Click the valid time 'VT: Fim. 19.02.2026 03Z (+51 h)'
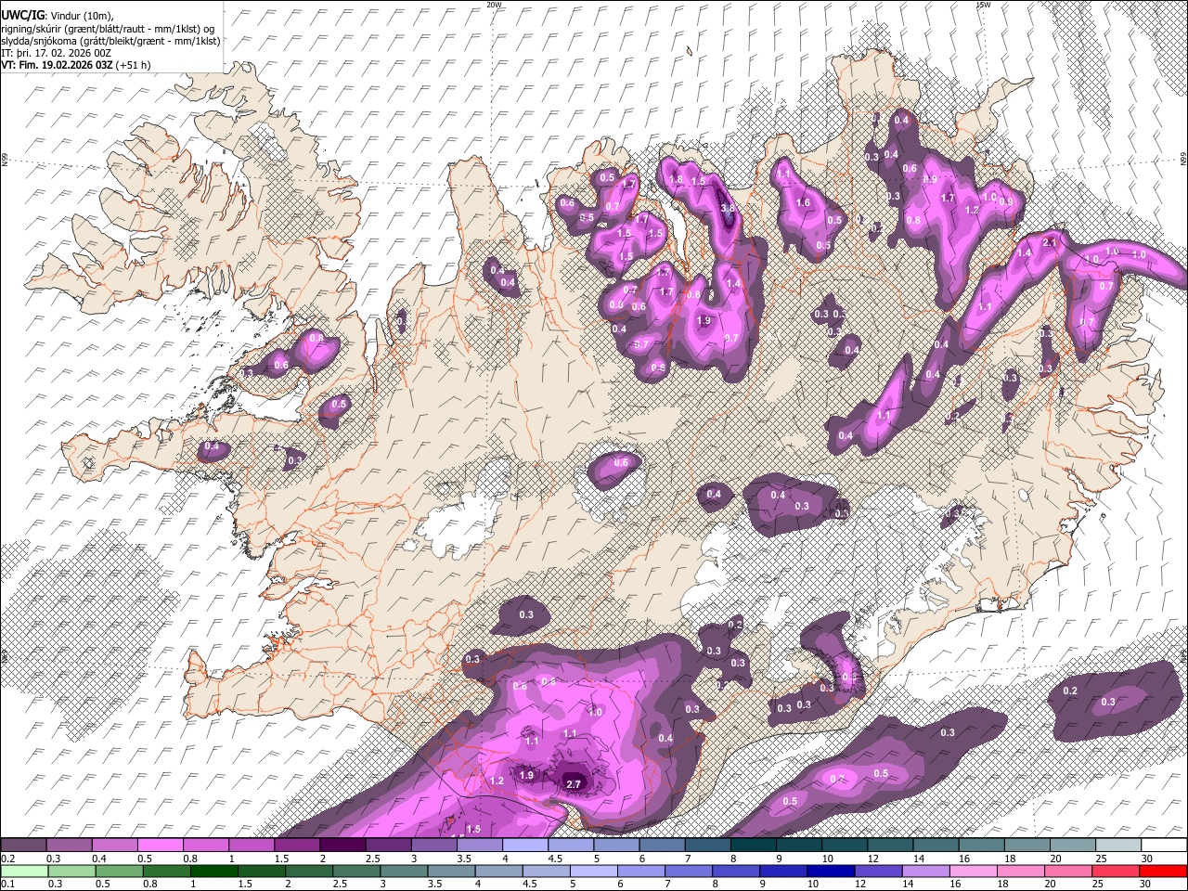This screenshot has width=1188, height=891. 76,65
